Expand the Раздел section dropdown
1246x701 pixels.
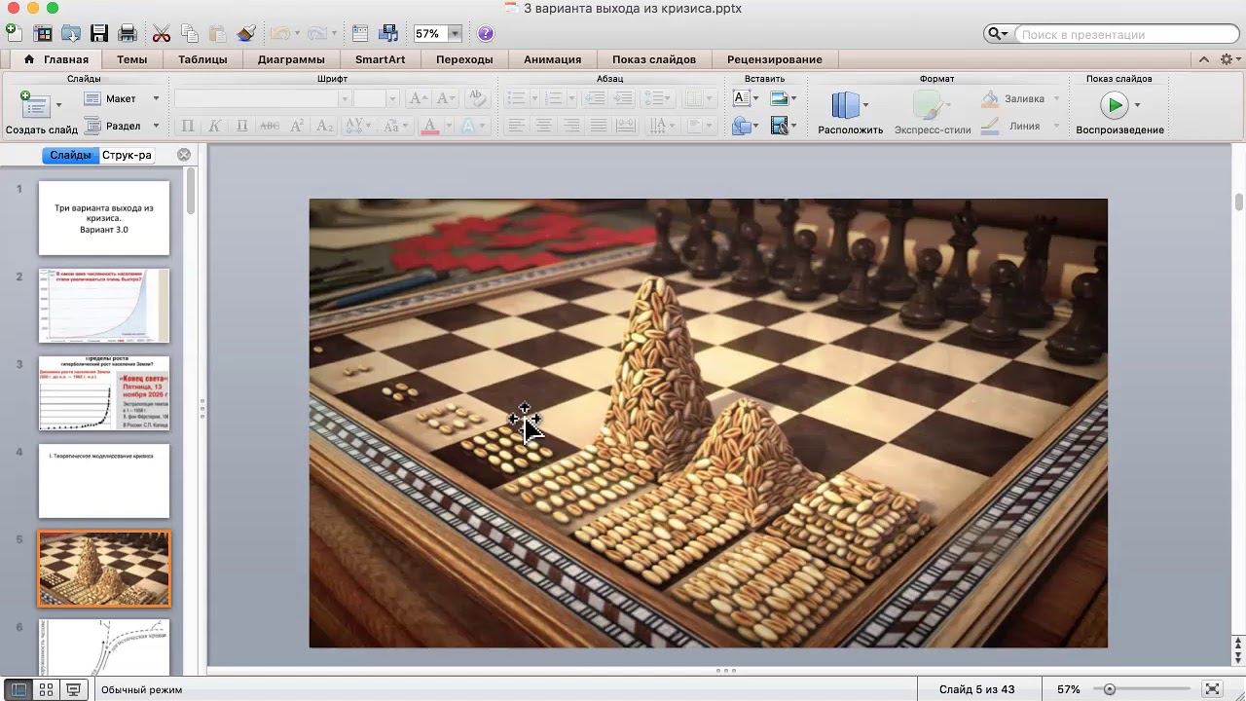point(155,126)
